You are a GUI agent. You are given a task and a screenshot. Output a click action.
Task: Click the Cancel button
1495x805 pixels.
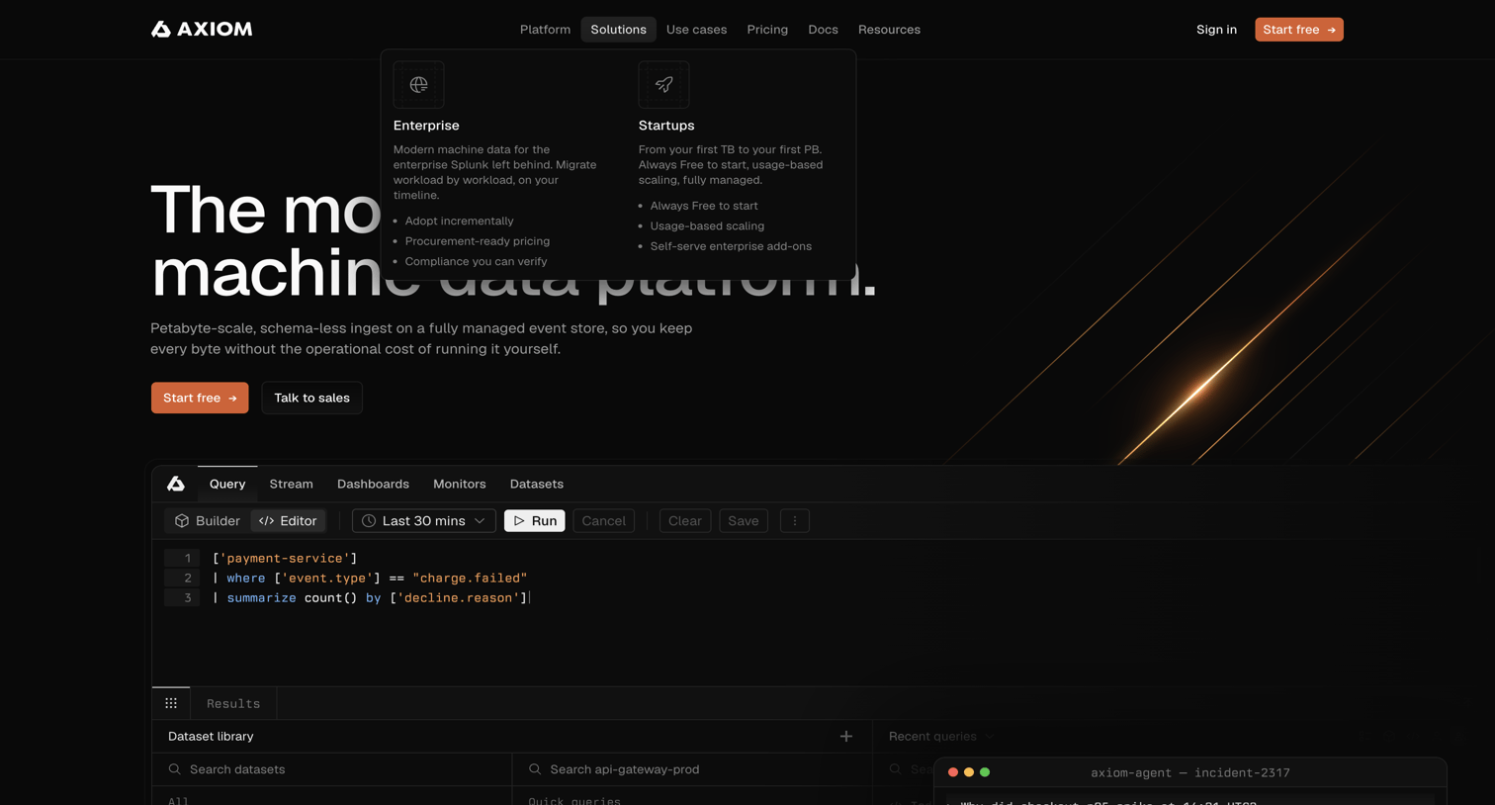tap(603, 521)
